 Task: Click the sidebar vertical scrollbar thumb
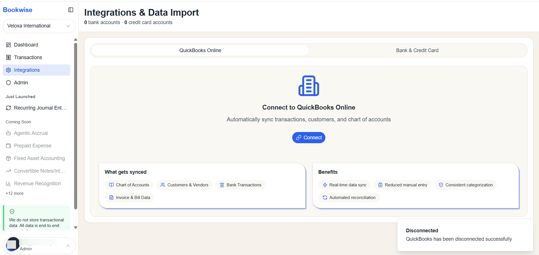pos(76,126)
